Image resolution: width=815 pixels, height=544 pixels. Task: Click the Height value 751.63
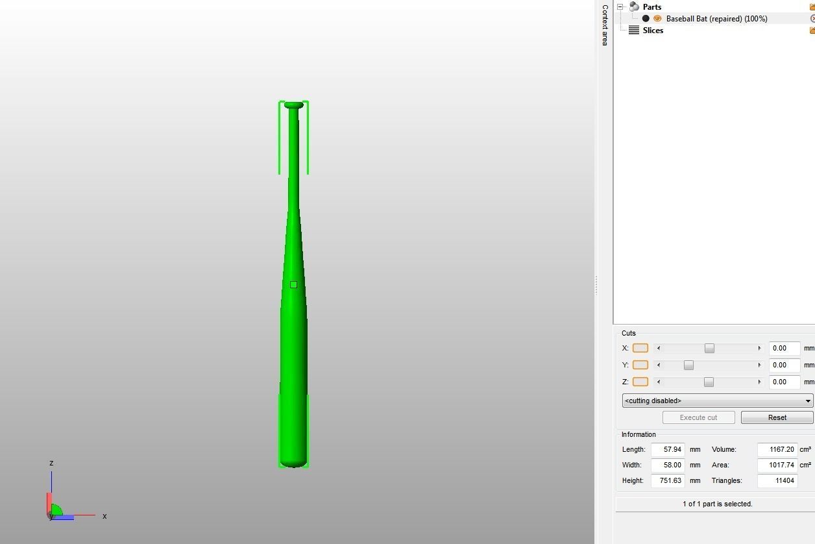tap(668, 480)
